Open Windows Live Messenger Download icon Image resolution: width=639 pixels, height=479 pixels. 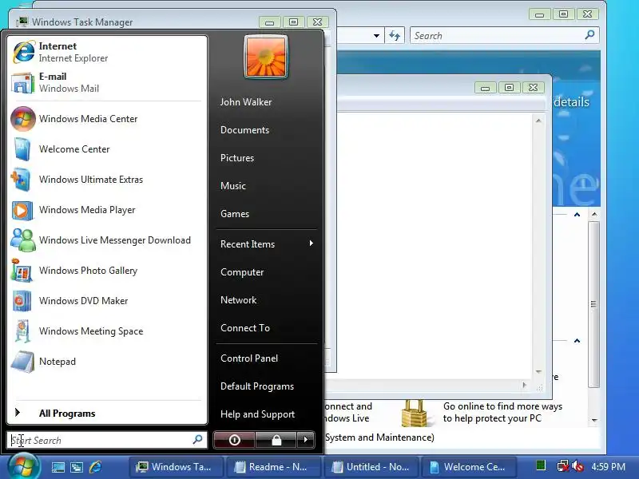pos(23,240)
